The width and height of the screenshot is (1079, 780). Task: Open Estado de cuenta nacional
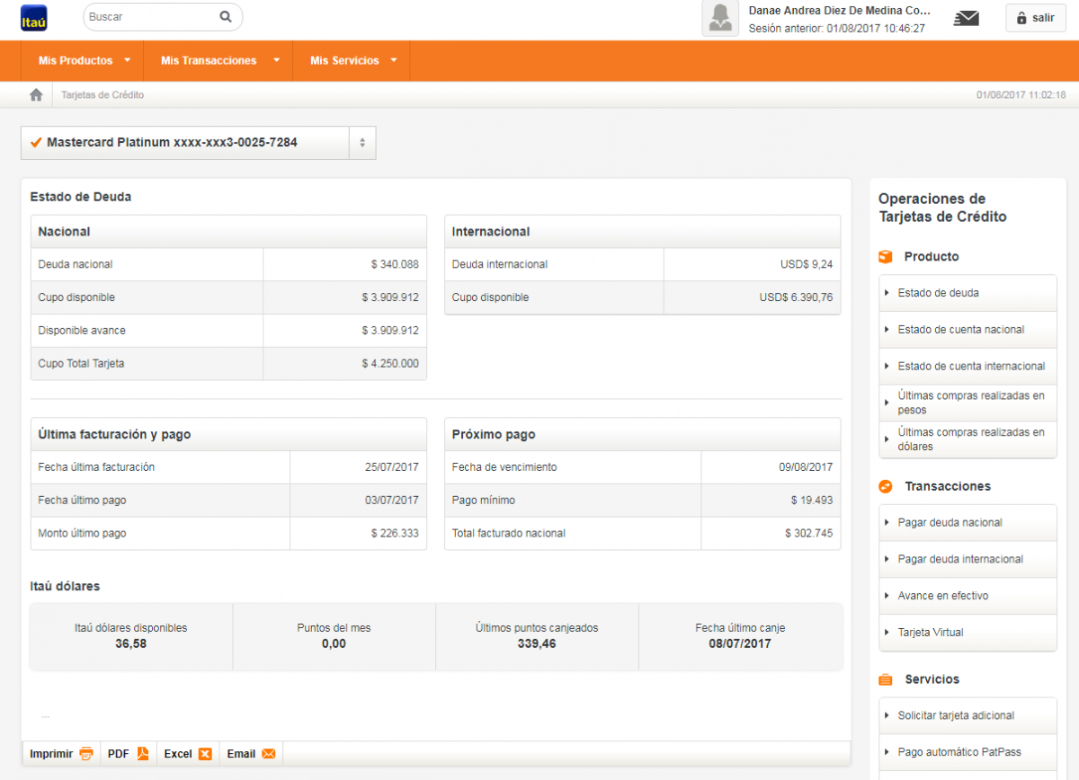[x=968, y=330]
